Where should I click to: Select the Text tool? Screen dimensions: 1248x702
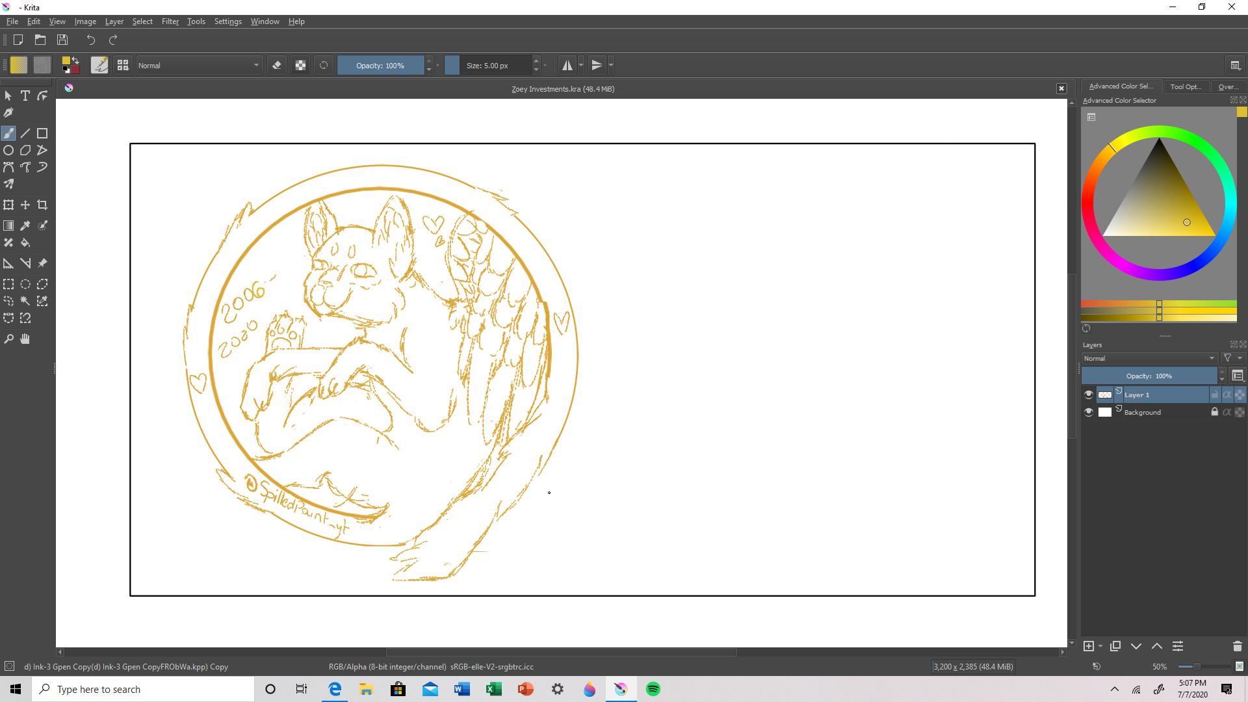tap(25, 96)
